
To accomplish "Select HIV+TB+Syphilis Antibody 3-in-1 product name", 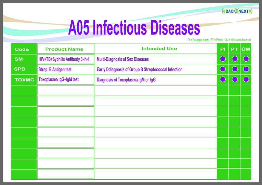I will pyautogui.click(x=64, y=59).
